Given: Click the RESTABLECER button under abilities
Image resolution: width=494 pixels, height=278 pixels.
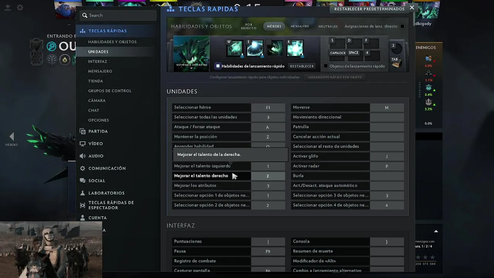Looking at the screenshot, I should click(302, 66).
